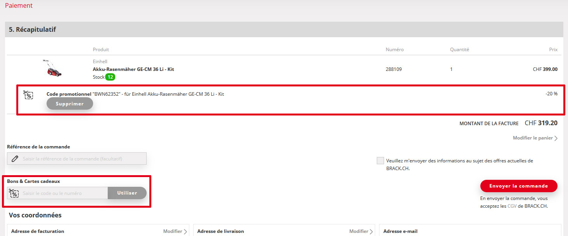Modify the Adresse de livraison
This screenshot has width=568, height=236.
(359, 231)
